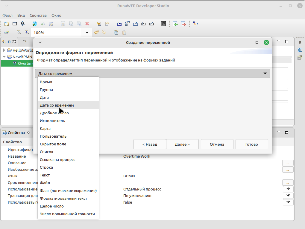The width and height of the screenshot is (305, 229).
Task: Click the zoom out magnifier icon
Action: point(19,32)
